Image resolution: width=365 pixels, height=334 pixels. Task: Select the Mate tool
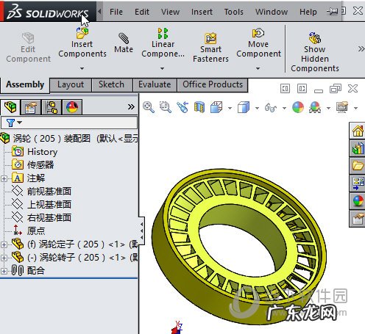pyautogui.click(x=124, y=43)
